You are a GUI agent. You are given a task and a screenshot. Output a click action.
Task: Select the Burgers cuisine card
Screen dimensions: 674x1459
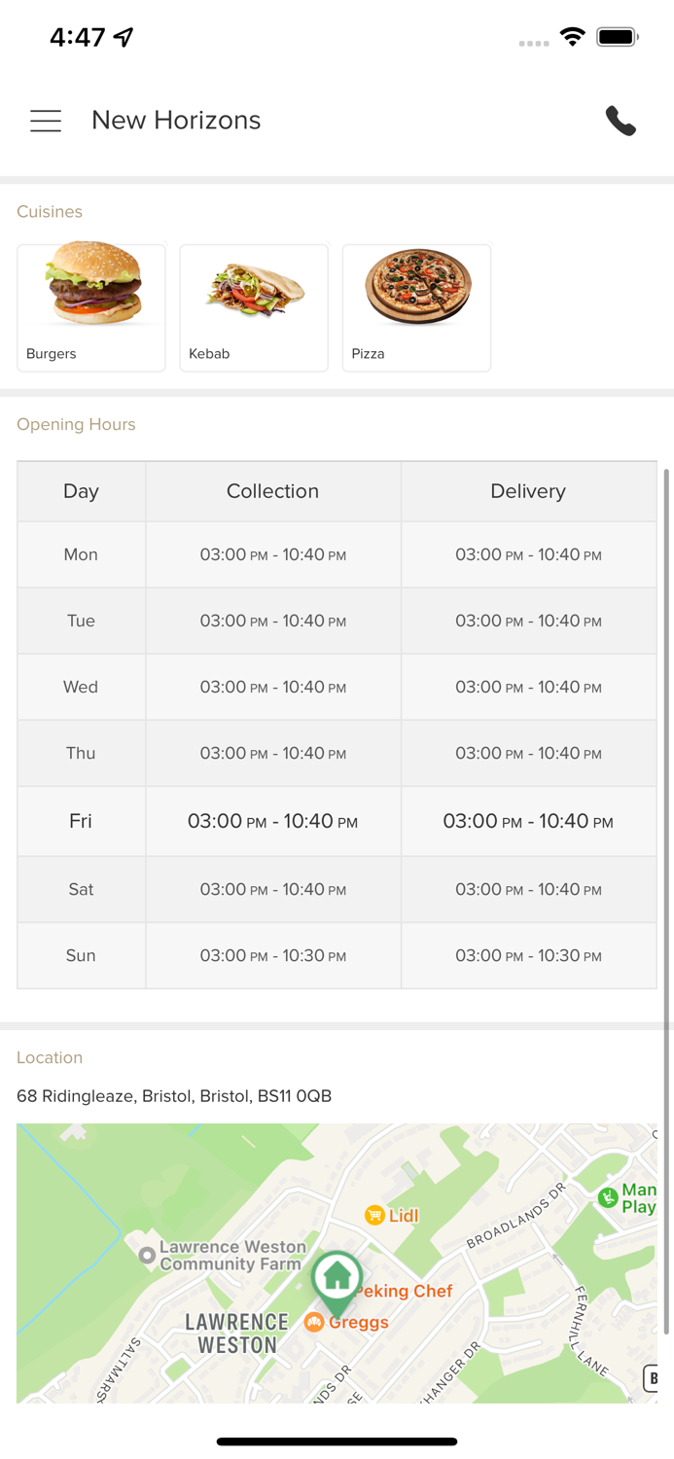click(91, 307)
